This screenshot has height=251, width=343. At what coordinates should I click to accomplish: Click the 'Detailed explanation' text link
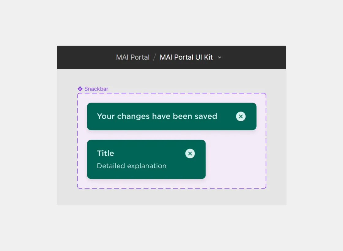(x=131, y=166)
